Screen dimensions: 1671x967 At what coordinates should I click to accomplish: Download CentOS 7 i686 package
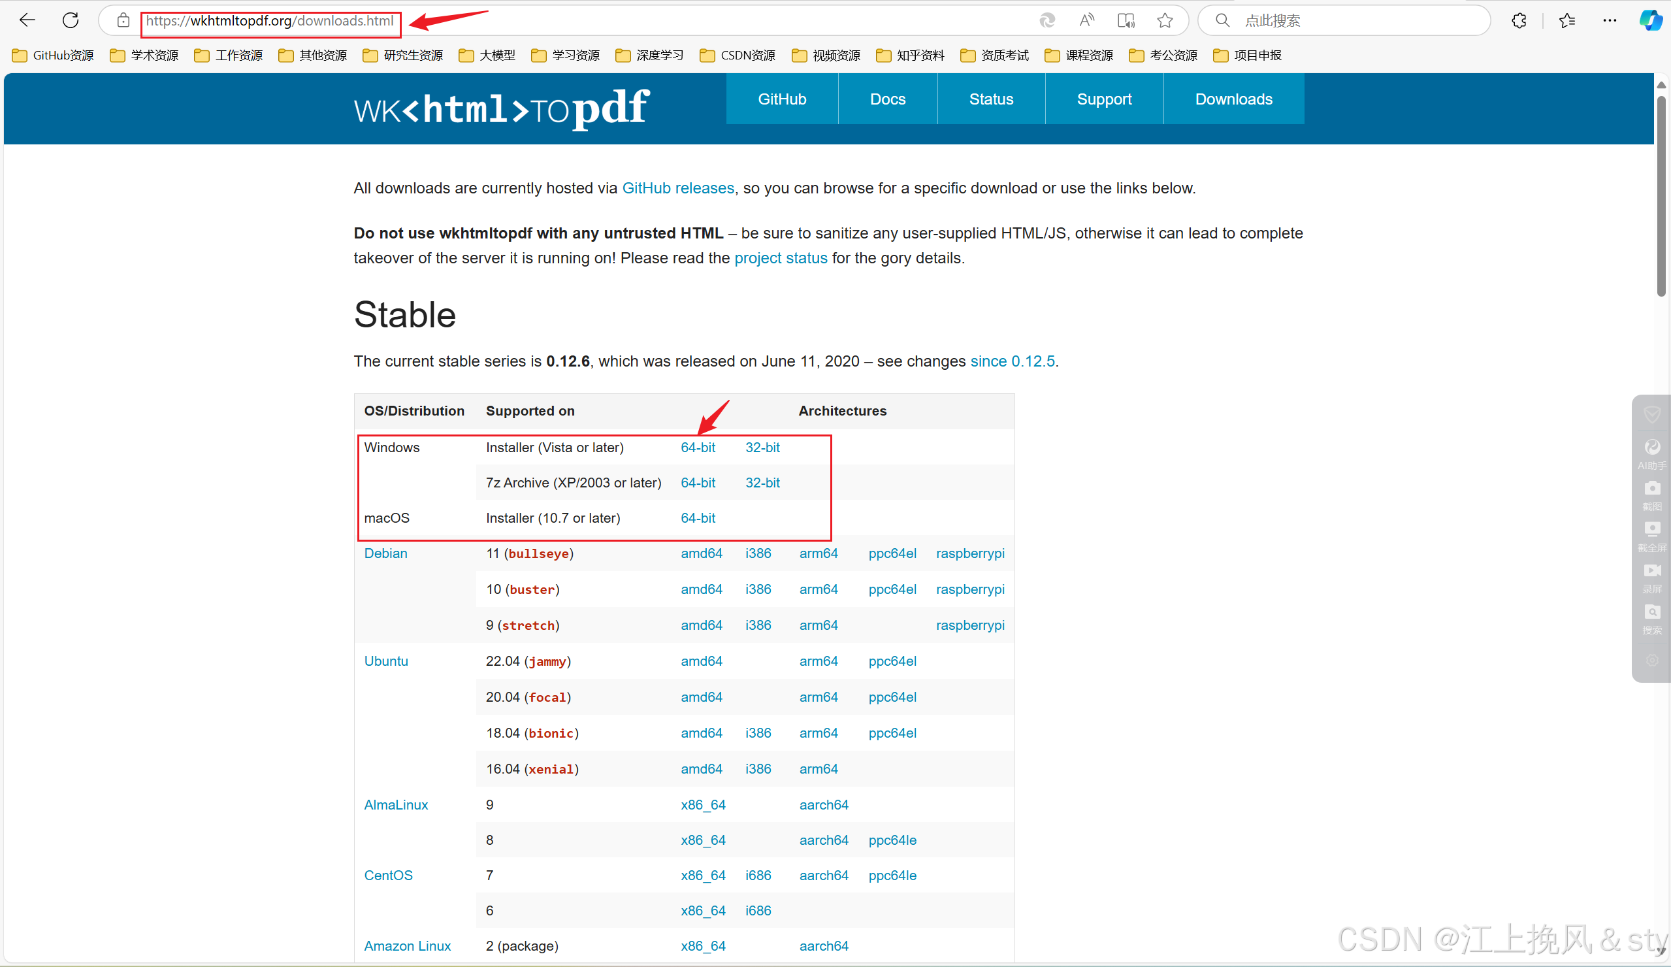[758, 876]
